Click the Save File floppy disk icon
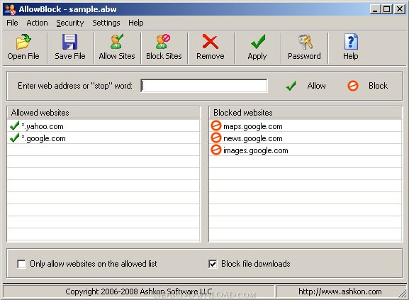The width and height of the screenshot is (409, 300). (70, 42)
